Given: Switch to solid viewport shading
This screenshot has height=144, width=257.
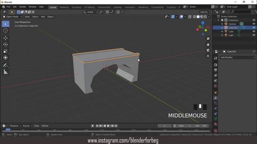Looking at the screenshot, I should coord(198,17).
